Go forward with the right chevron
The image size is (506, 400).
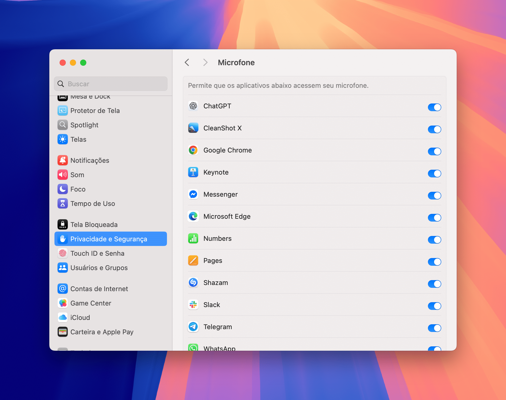[205, 62]
